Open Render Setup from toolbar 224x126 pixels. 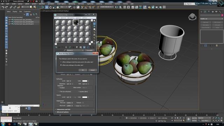149,7
